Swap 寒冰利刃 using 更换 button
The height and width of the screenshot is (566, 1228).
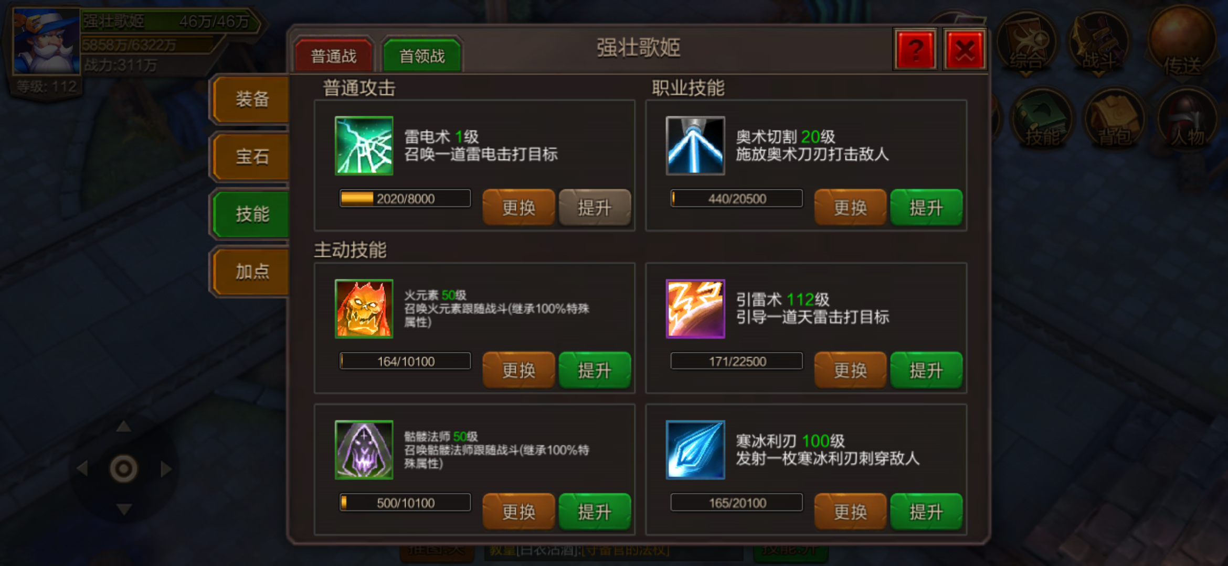click(850, 511)
